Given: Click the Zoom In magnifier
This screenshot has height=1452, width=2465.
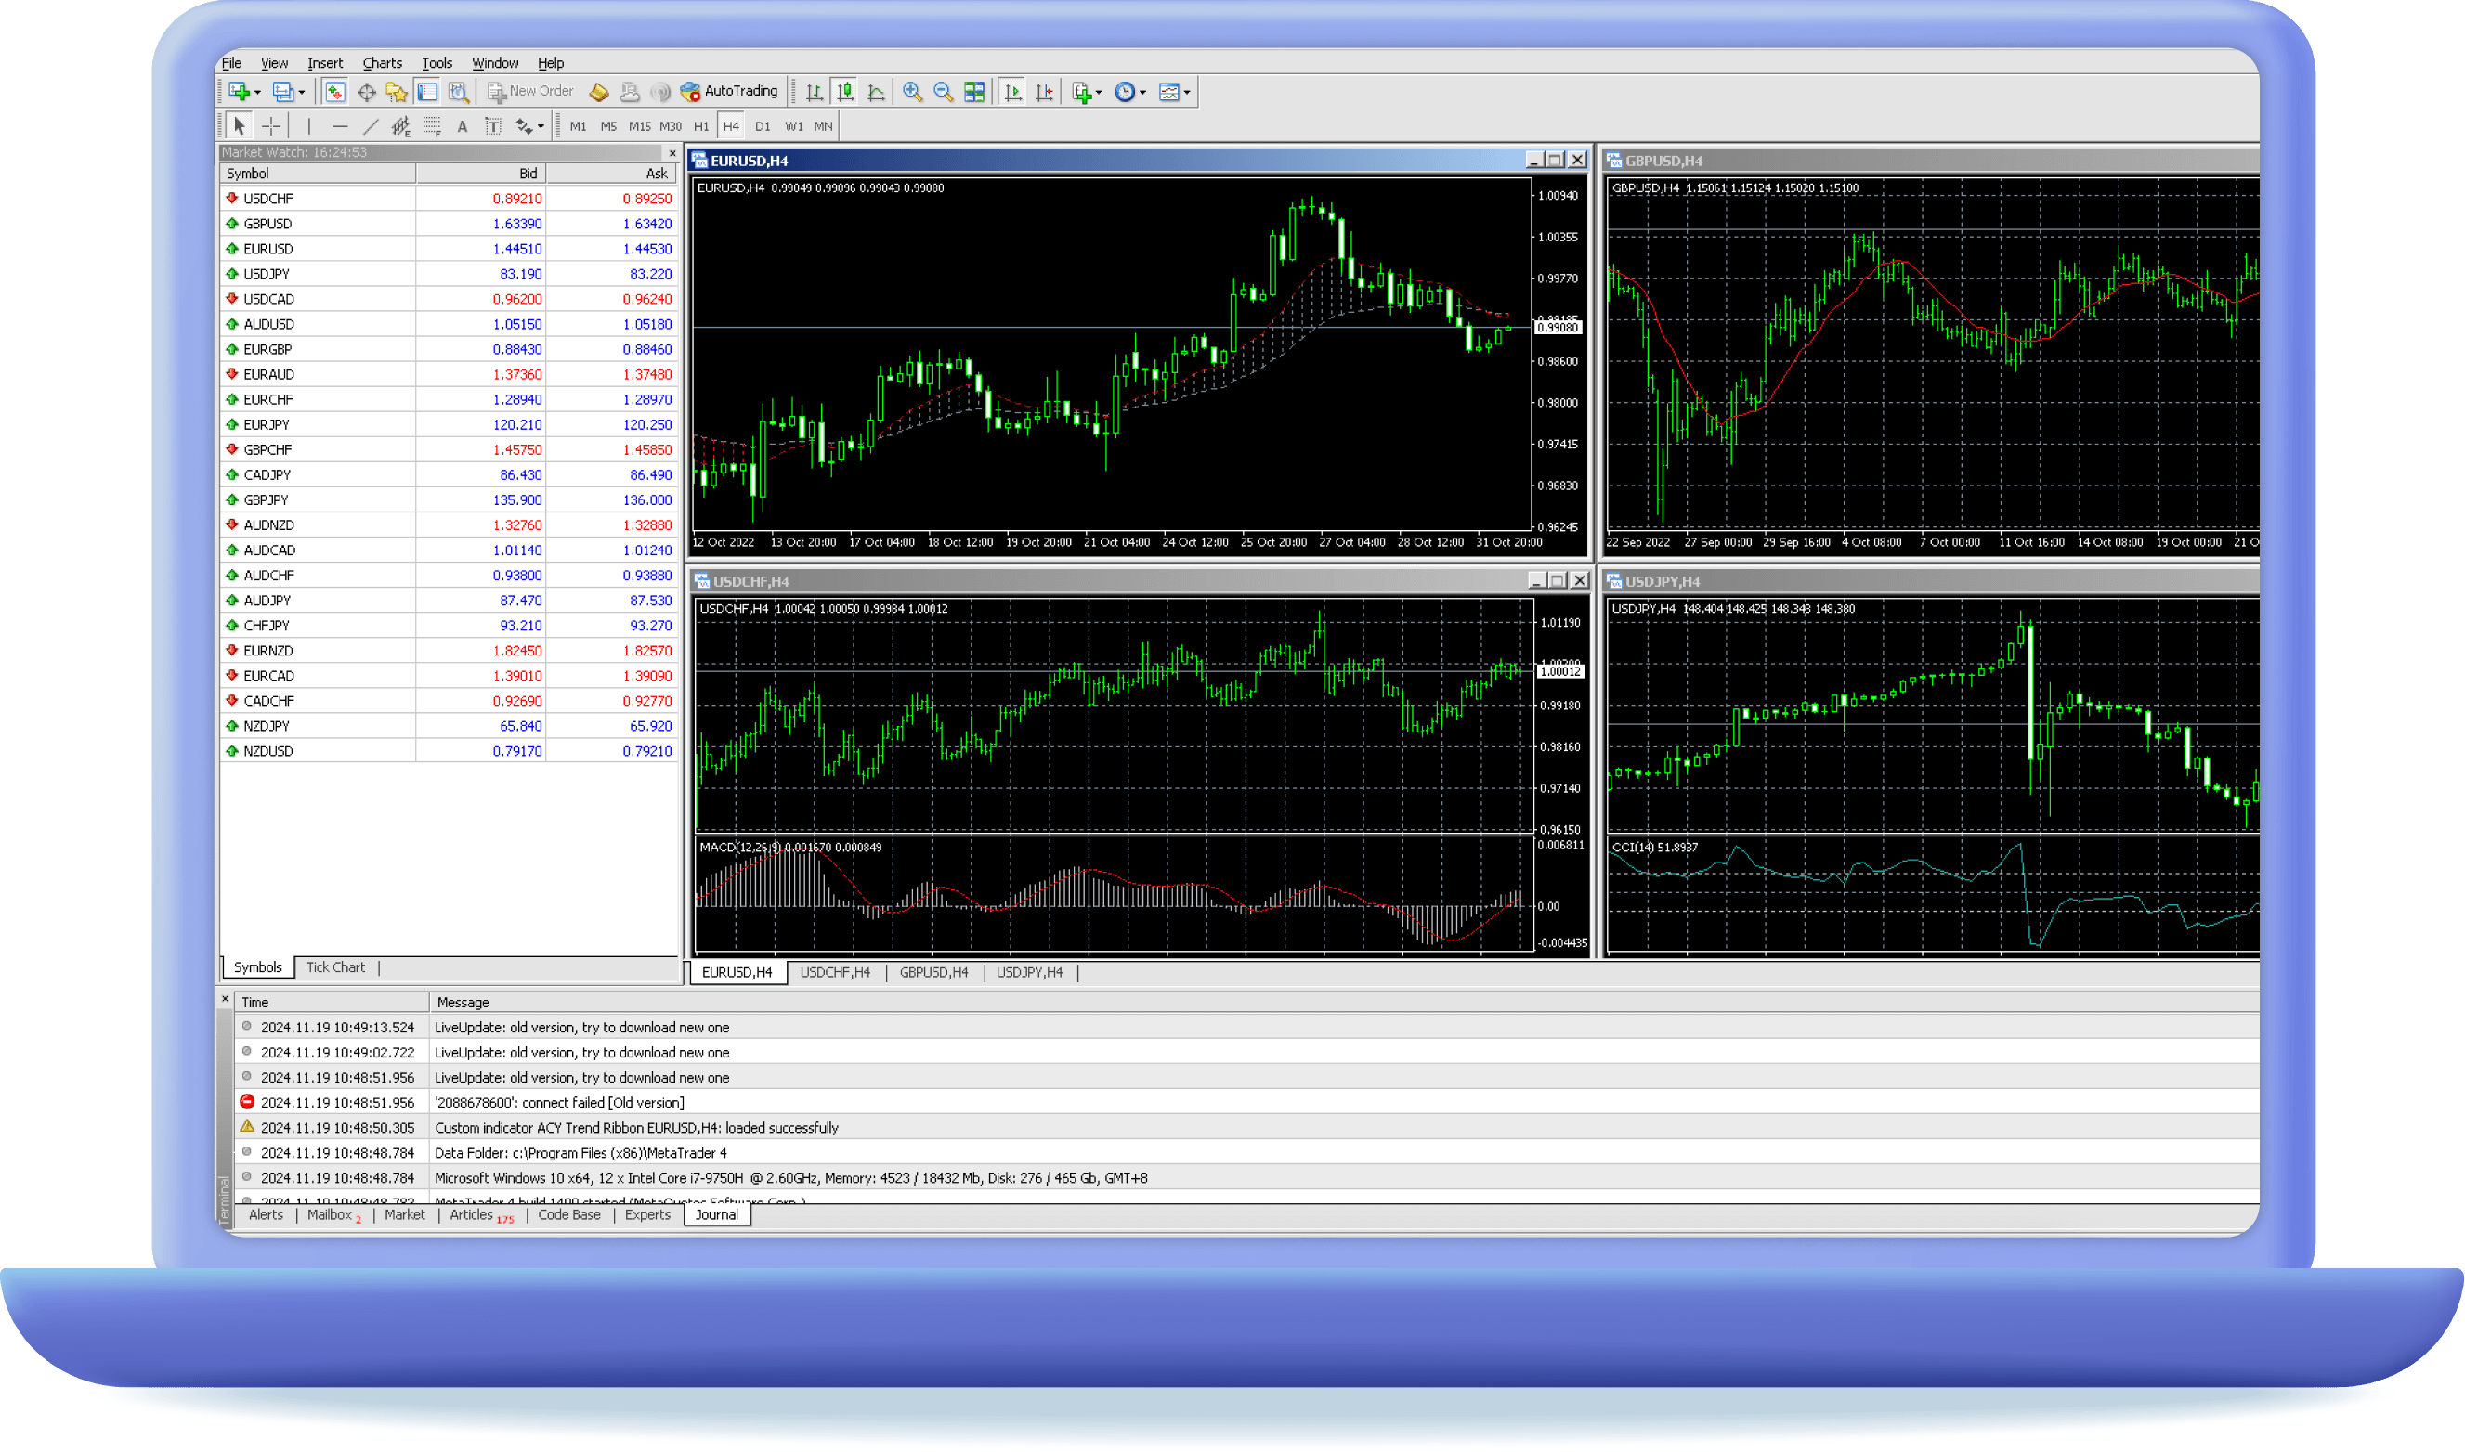Looking at the screenshot, I should (912, 92).
